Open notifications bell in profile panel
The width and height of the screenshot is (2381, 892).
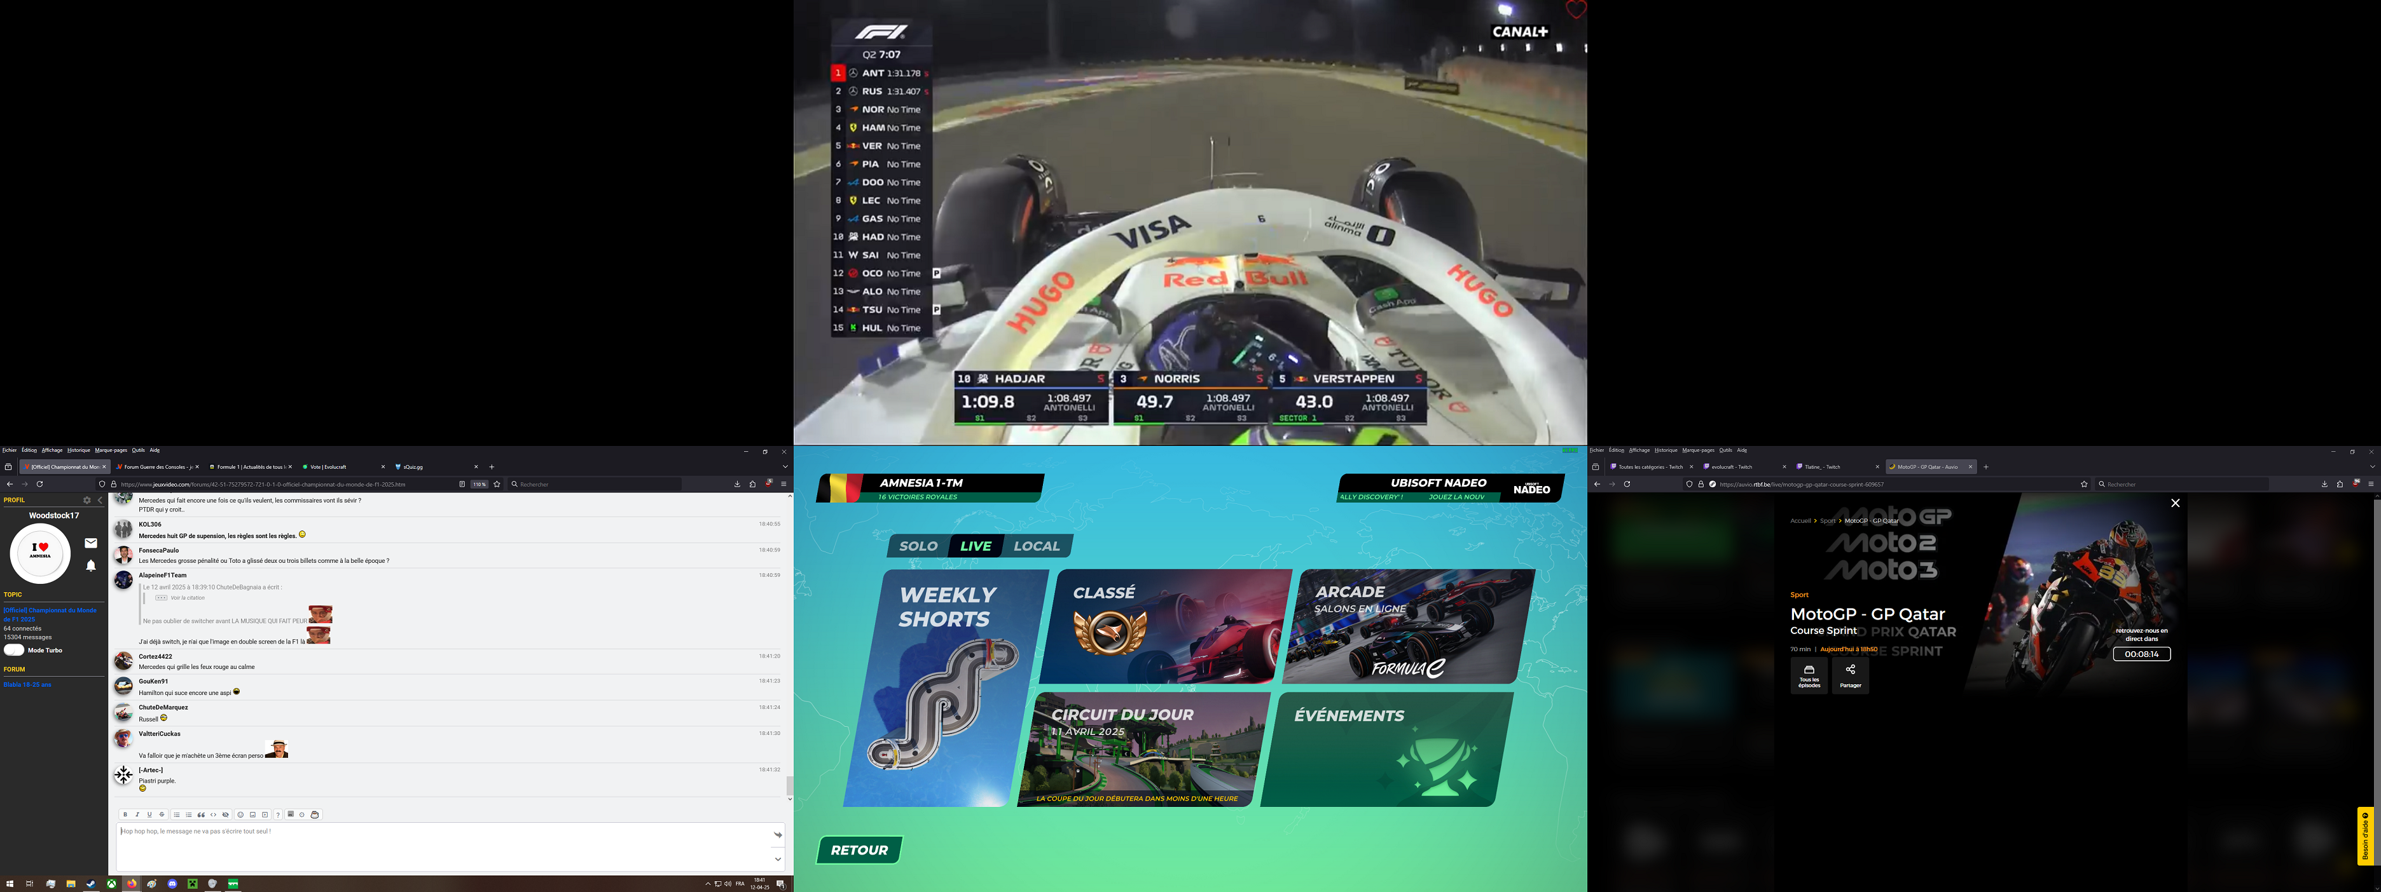click(90, 565)
